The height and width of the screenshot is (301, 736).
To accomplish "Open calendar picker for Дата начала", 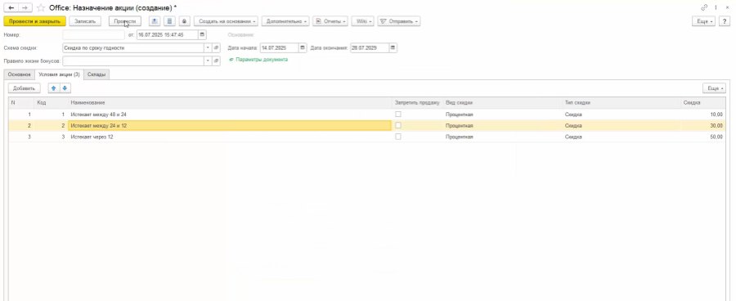I will pyautogui.click(x=303, y=48).
